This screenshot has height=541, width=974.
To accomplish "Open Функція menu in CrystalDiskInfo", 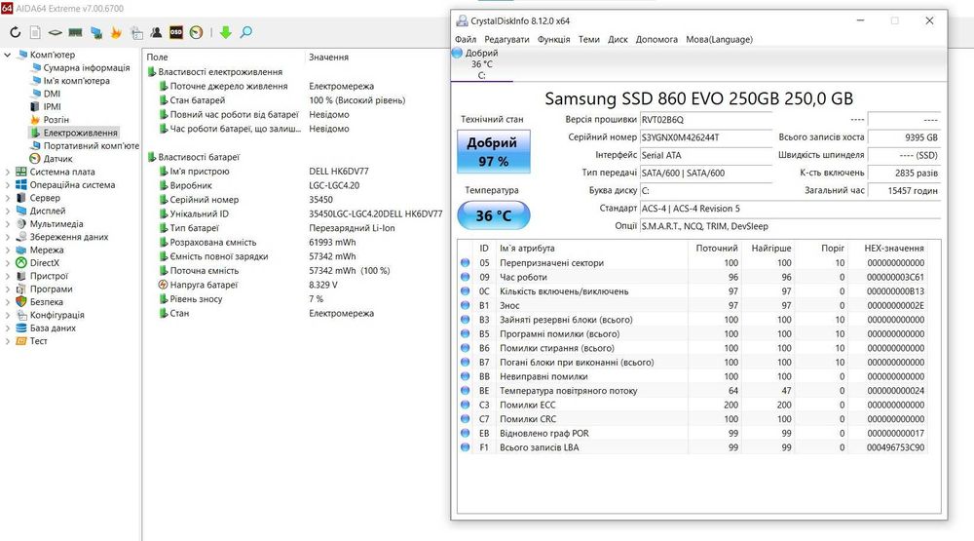I will point(553,39).
